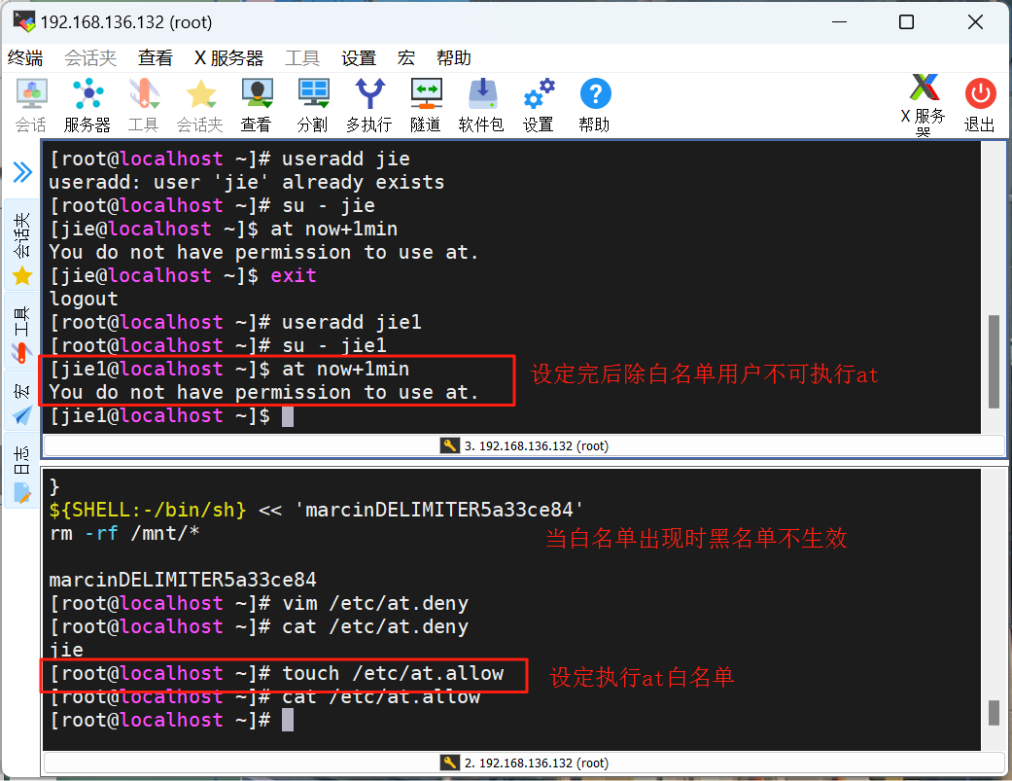Viewport: 1012px width, 781px height.
Task: Click the upper terminal cursor prompt line
Action: click(x=172, y=415)
